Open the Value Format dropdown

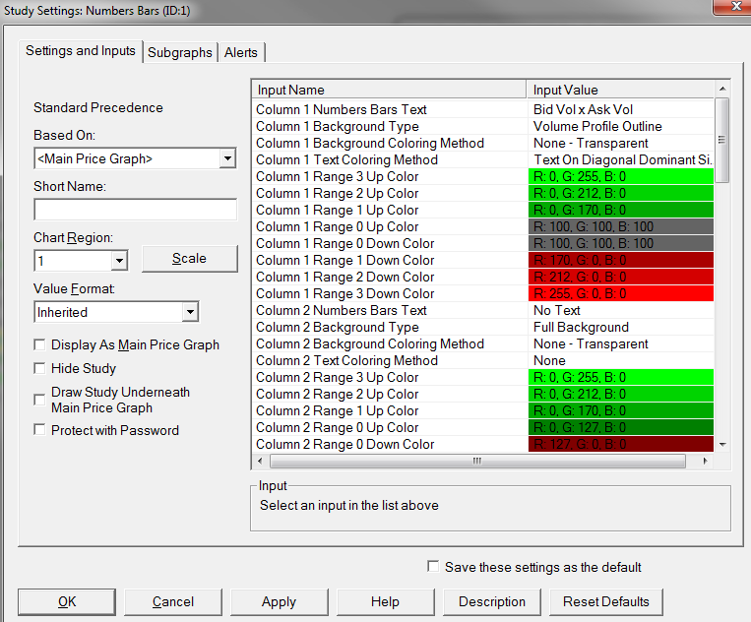(x=190, y=312)
